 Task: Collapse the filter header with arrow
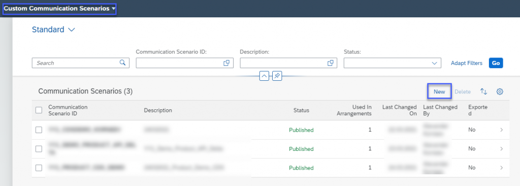pyautogui.click(x=264, y=76)
